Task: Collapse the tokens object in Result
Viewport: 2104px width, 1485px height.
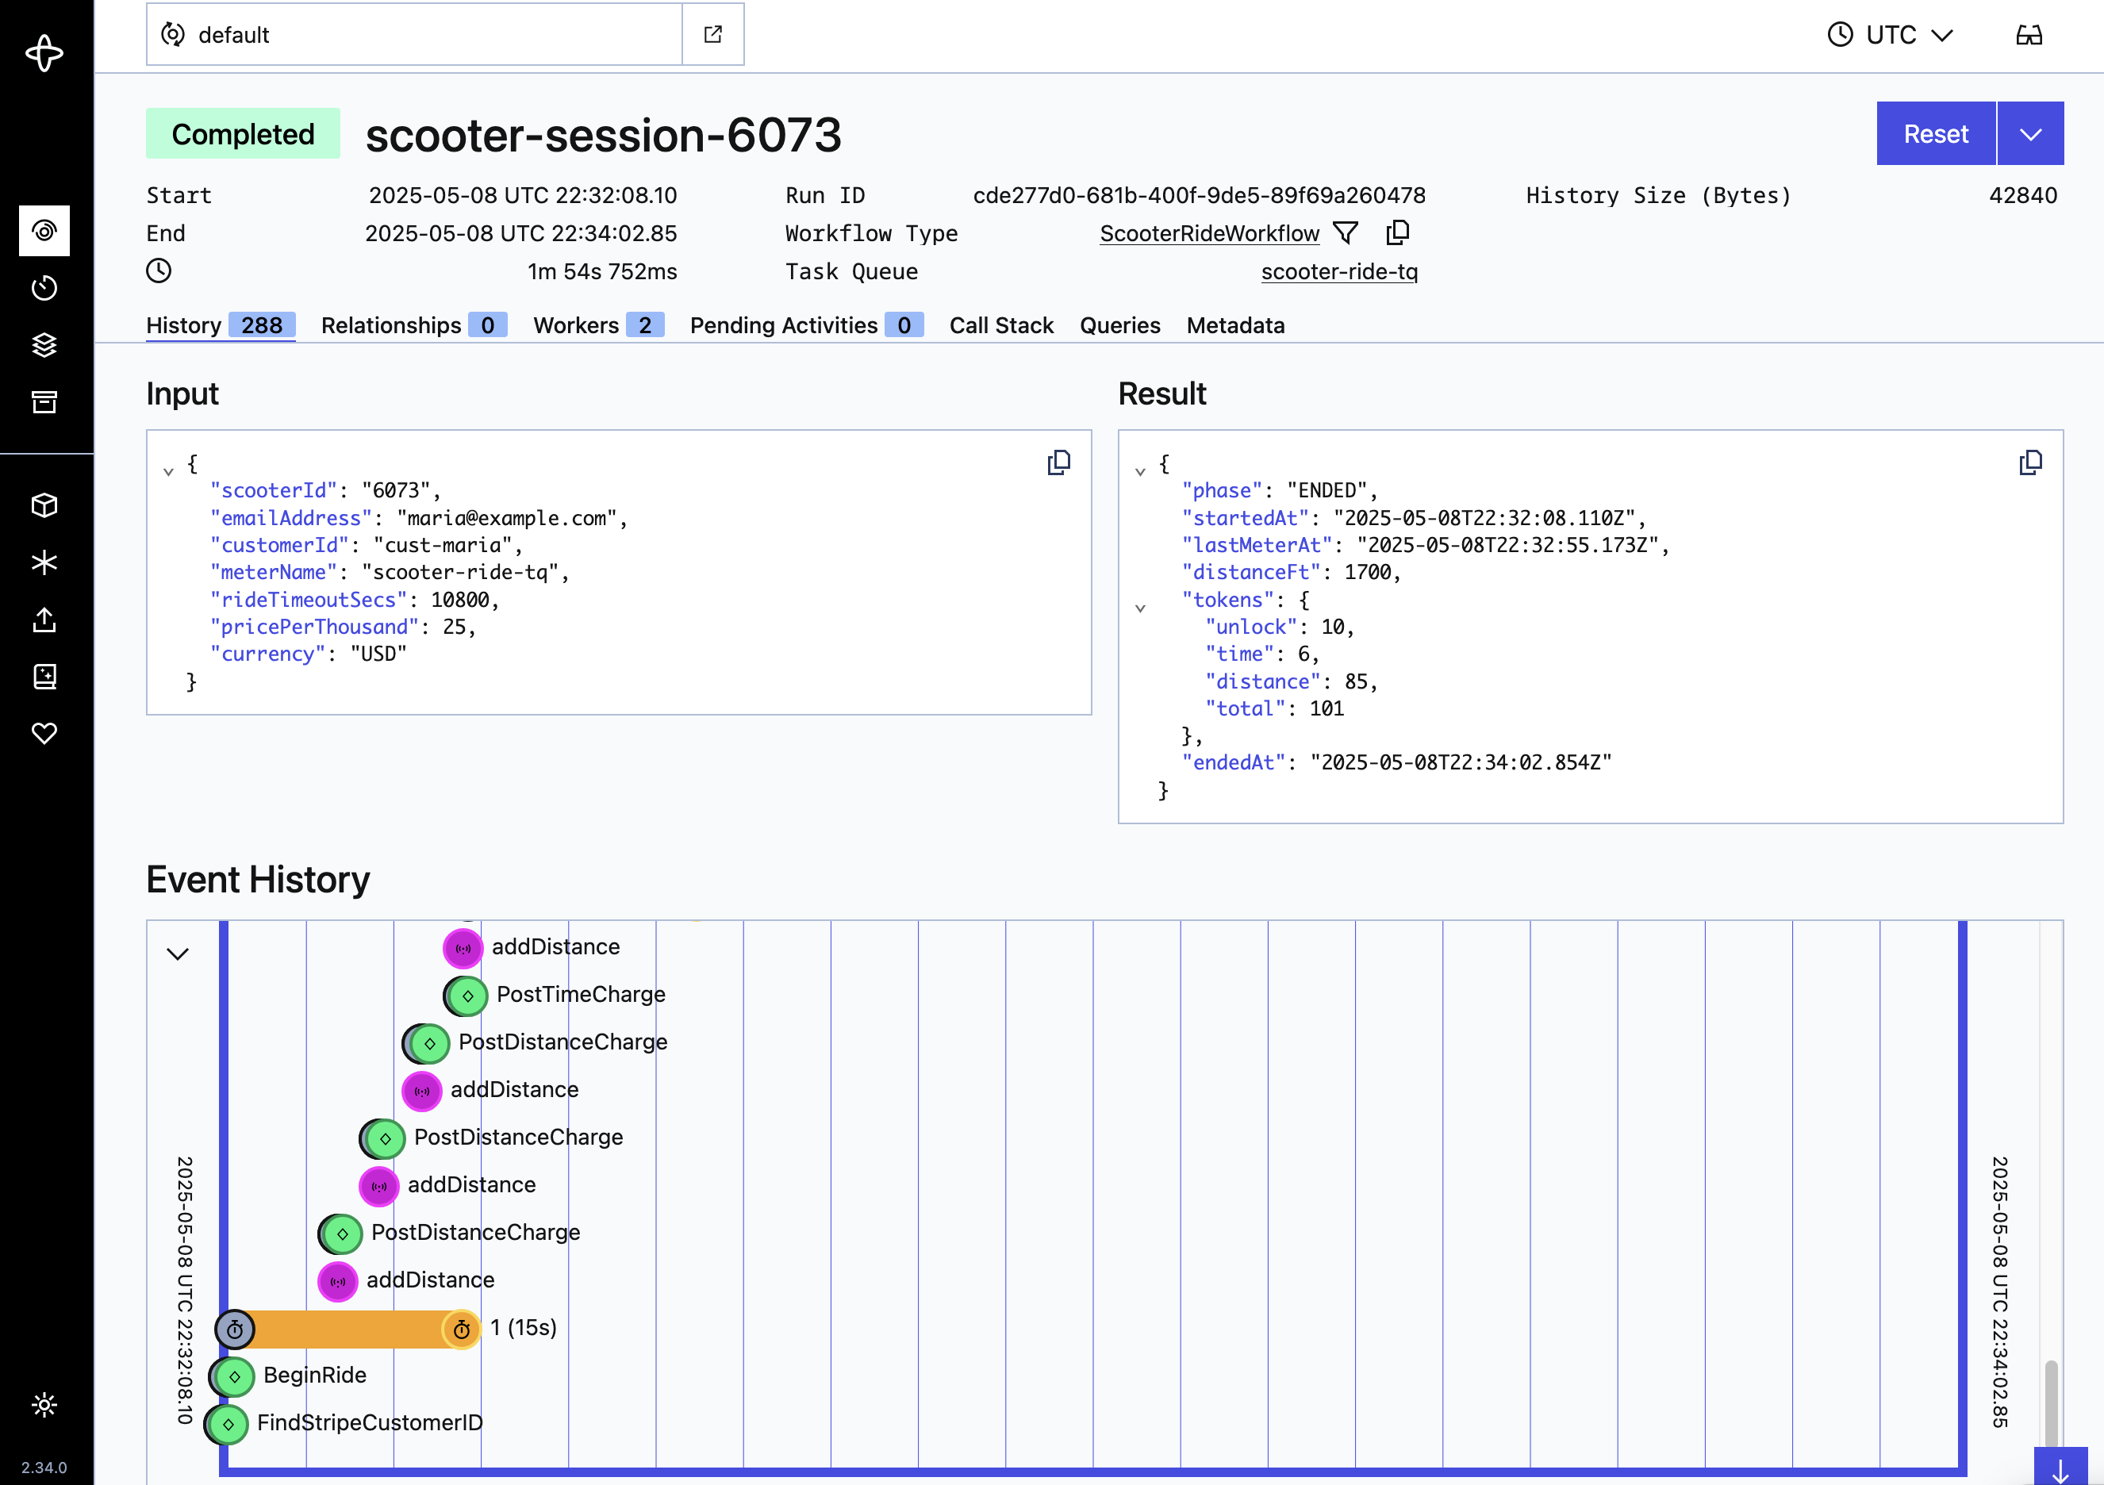Action: (1140, 608)
